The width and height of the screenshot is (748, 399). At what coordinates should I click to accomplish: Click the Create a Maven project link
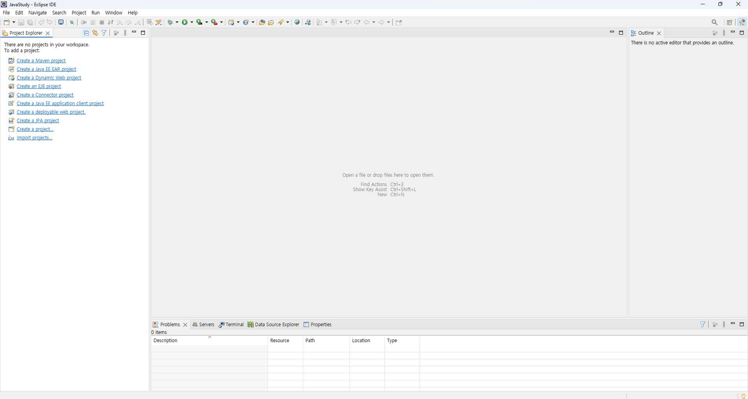[41, 61]
